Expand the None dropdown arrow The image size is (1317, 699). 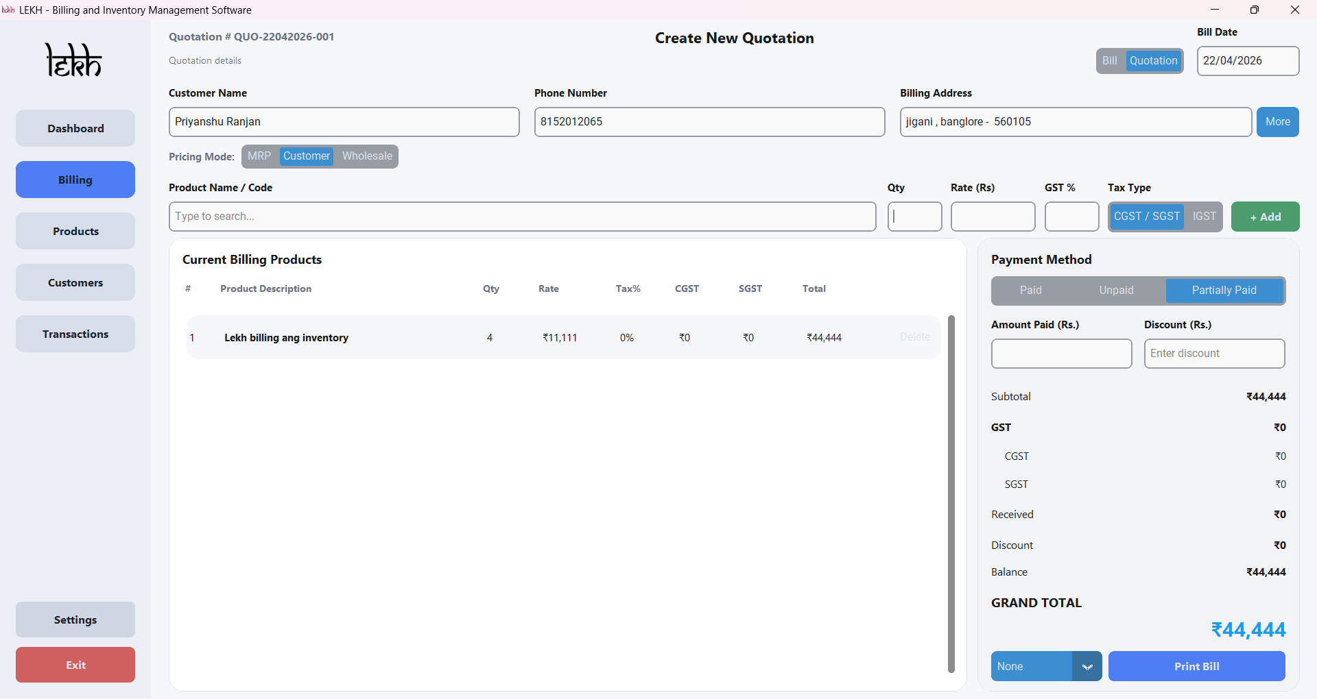coord(1087,666)
